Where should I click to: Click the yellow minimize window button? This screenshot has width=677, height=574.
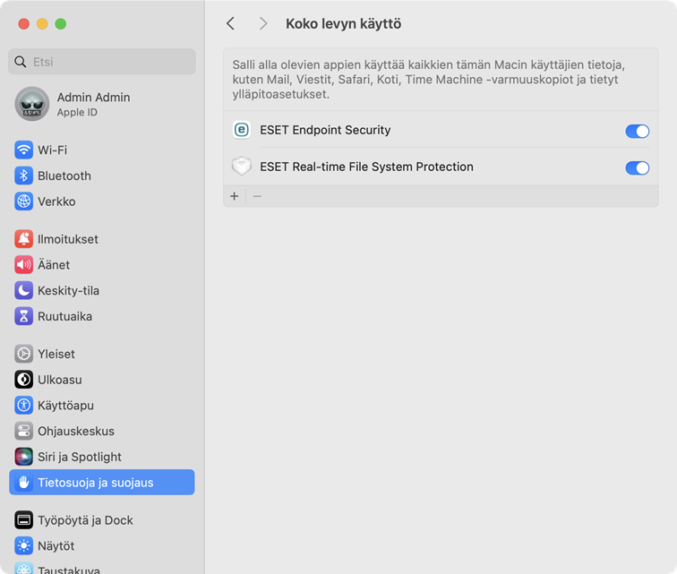pyautogui.click(x=42, y=24)
